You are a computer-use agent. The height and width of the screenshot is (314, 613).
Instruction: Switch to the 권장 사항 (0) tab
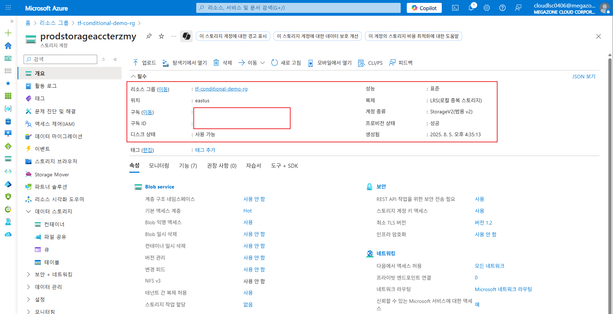click(222, 166)
